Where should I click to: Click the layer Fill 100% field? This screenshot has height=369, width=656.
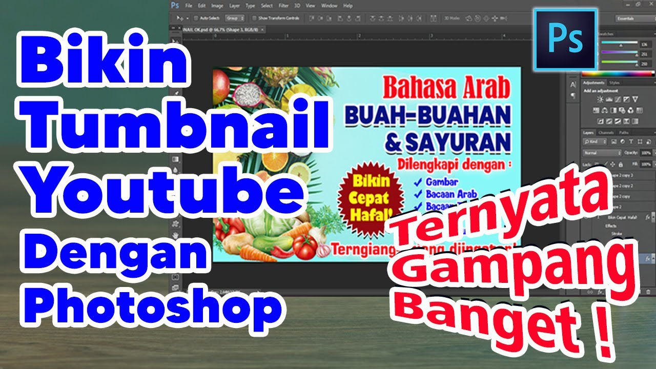[x=646, y=164]
